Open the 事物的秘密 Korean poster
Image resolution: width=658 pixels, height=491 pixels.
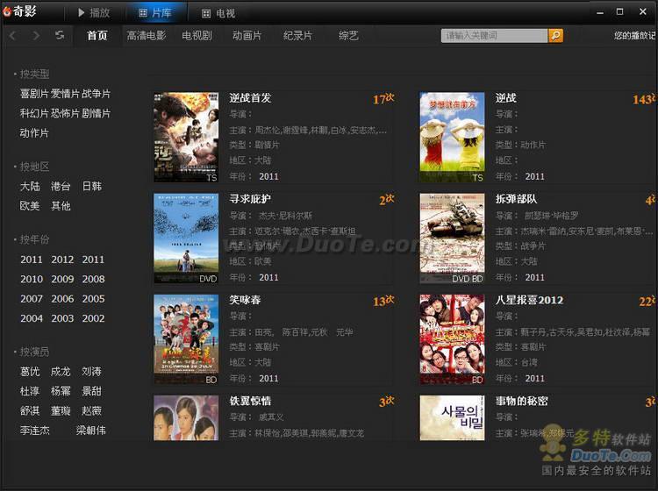pyautogui.click(x=452, y=418)
